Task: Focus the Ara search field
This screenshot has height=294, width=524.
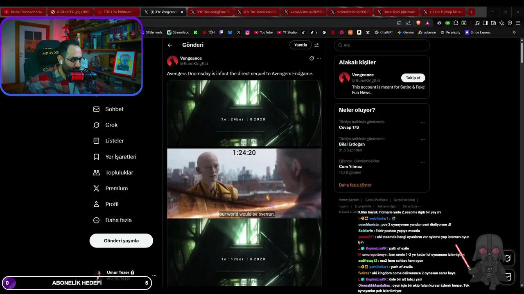Action: pyautogui.click(x=382, y=45)
